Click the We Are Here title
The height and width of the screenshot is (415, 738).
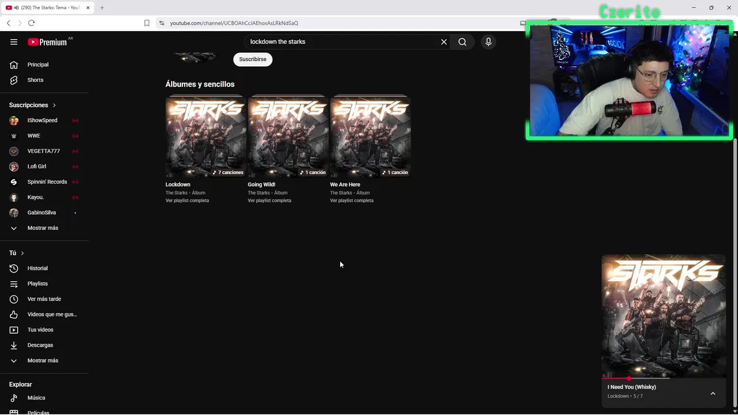click(x=345, y=184)
